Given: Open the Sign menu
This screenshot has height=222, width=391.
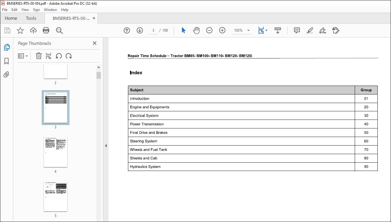Looking at the screenshot, I should point(36,10).
